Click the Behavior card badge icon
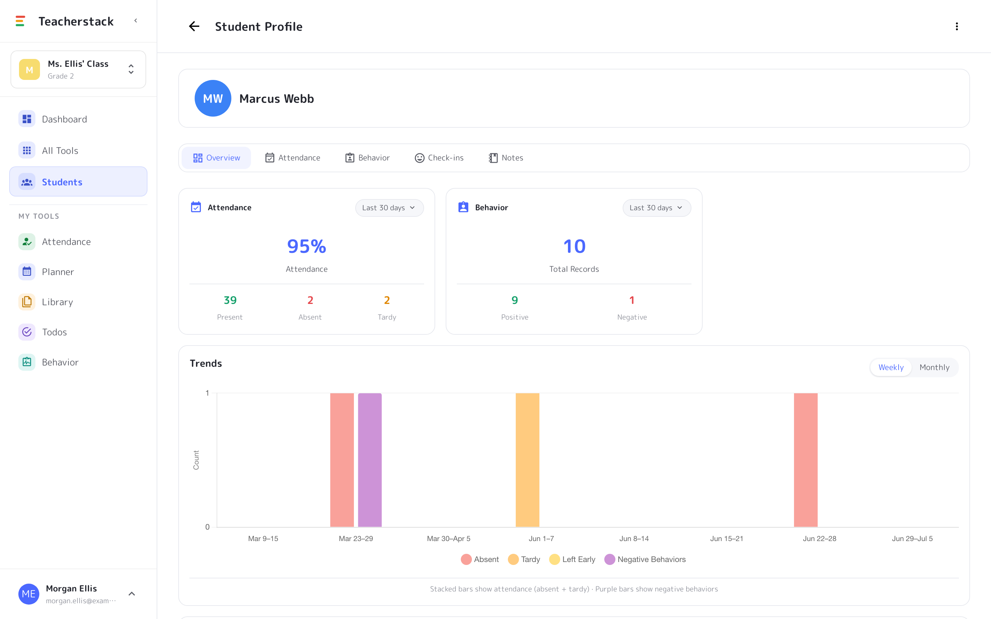The width and height of the screenshot is (991, 619). [463, 207]
